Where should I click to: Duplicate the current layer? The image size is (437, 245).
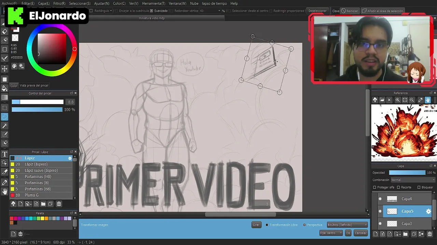click(413, 234)
